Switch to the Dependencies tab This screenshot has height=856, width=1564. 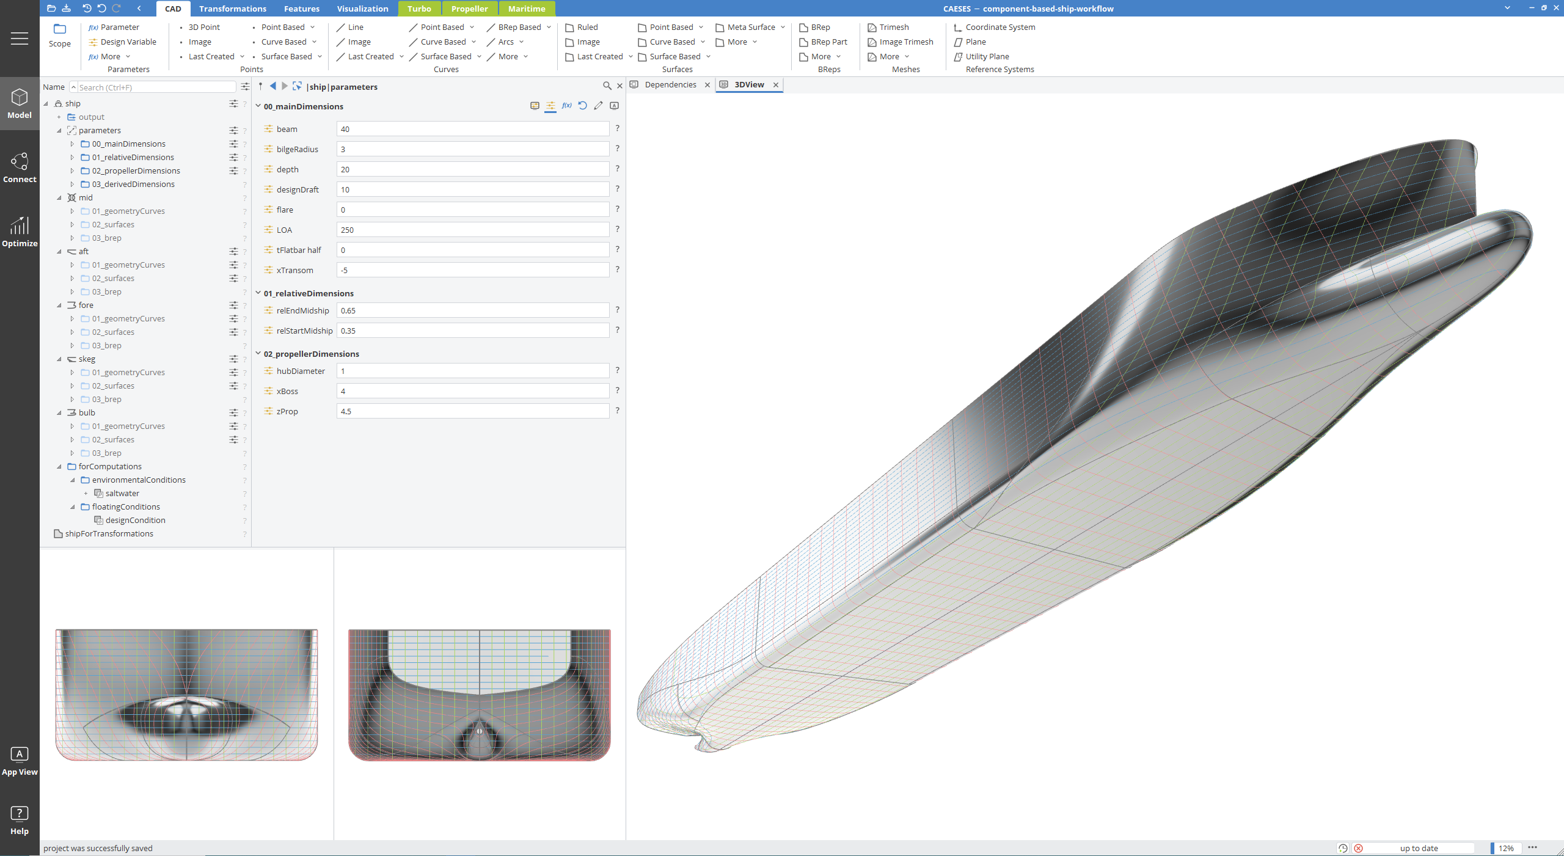click(x=670, y=84)
